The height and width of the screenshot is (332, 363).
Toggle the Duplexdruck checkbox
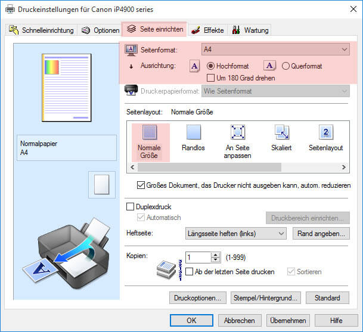pos(131,207)
